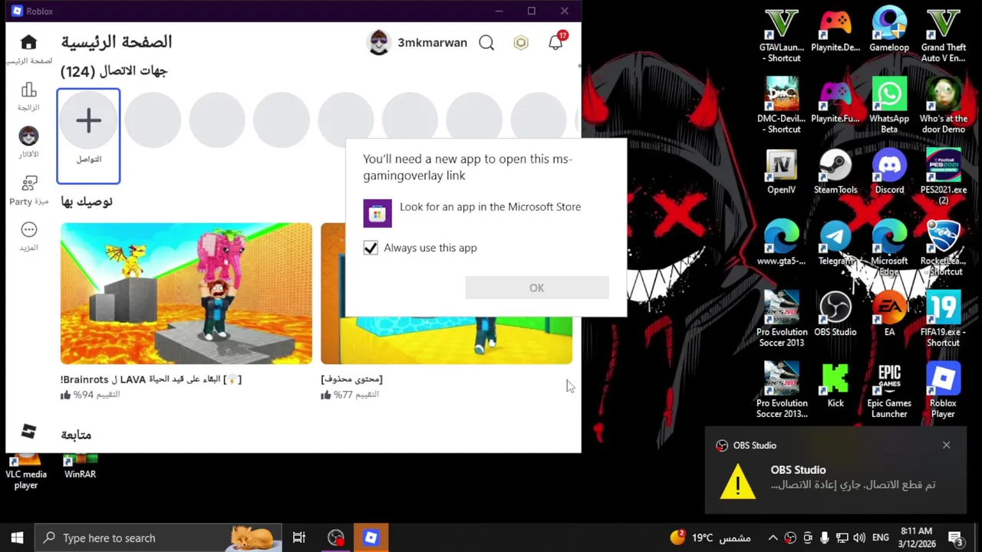Open the More three-dots sidebar icon

coord(29,229)
